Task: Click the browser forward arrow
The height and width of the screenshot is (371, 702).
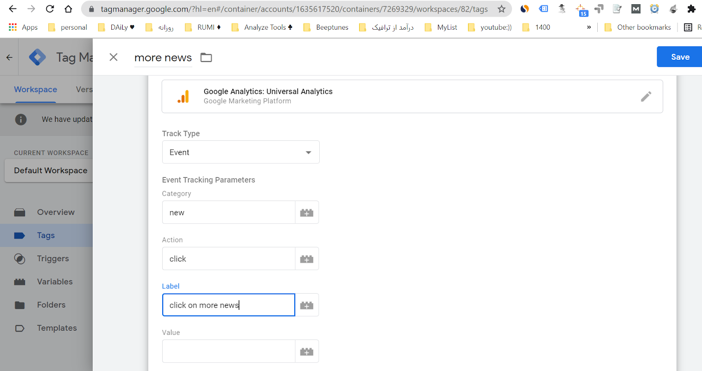Action: pos(31,9)
